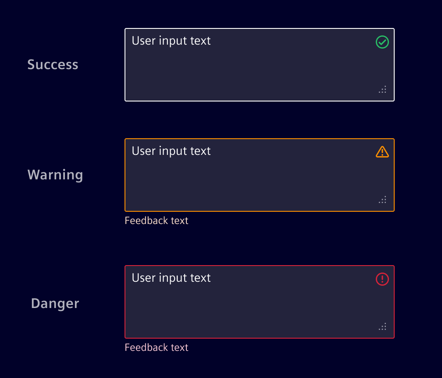Click the exclamation mark inside the red circle
This screenshot has height=378, width=442.
(382, 279)
